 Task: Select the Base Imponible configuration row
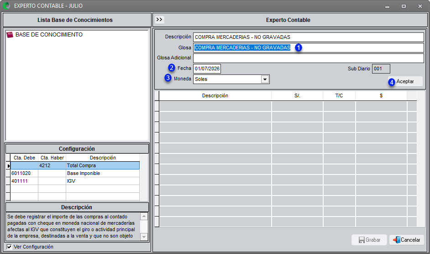[75, 173]
